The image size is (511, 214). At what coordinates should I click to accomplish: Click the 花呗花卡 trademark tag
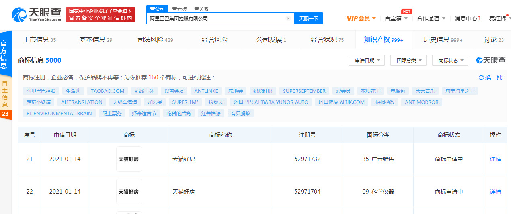point(370,91)
